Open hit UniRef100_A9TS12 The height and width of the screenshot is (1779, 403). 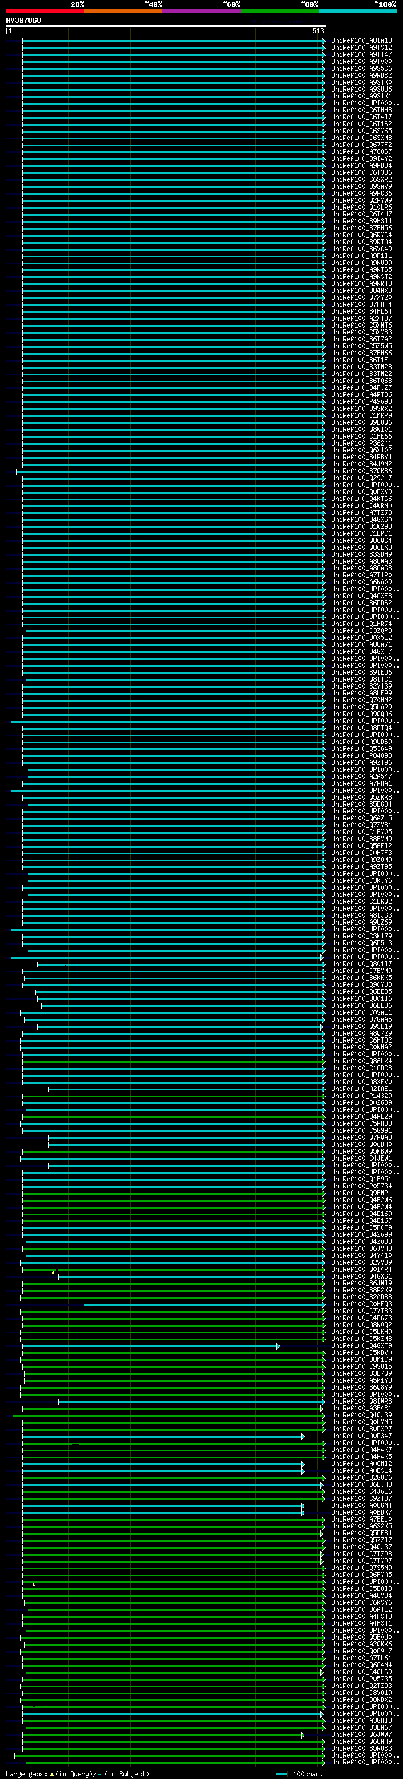361,48
